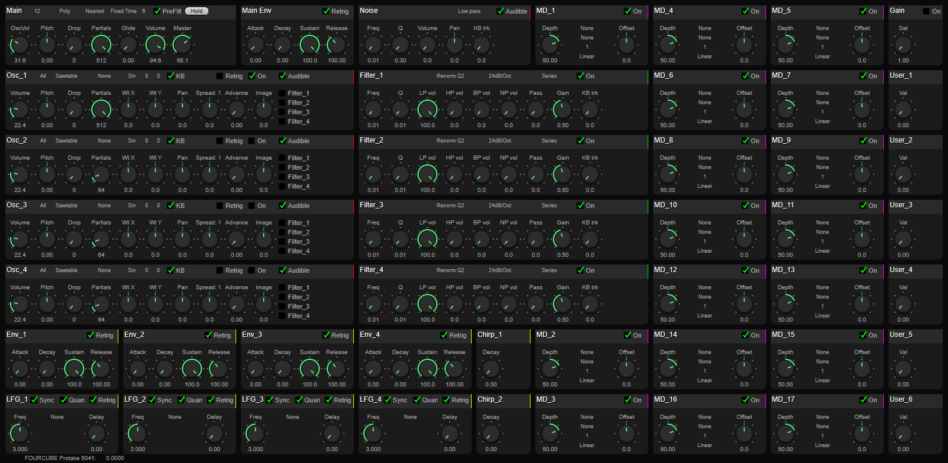Image resolution: width=948 pixels, height=463 pixels.
Task: Click the Osc_2 Partials knob
Action: tap(101, 174)
